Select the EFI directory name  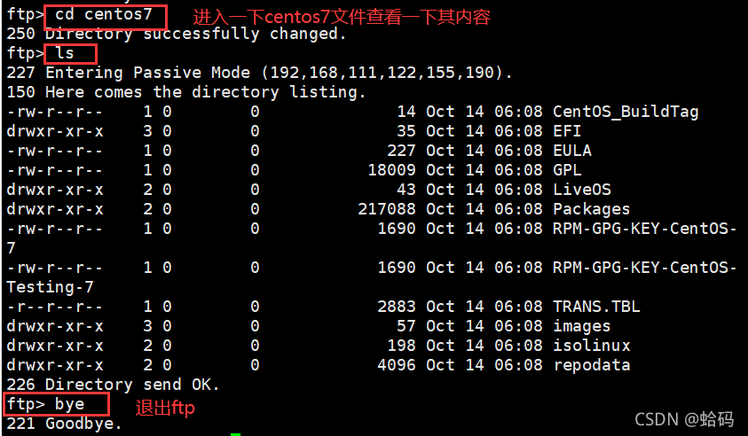[x=567, y=131]
